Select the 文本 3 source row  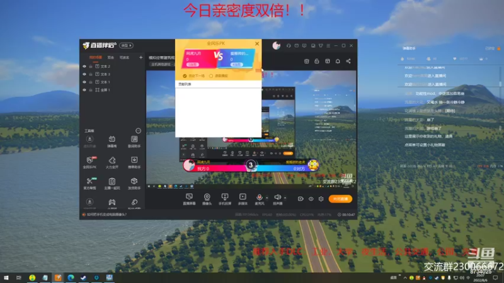(x=112, y=74)
